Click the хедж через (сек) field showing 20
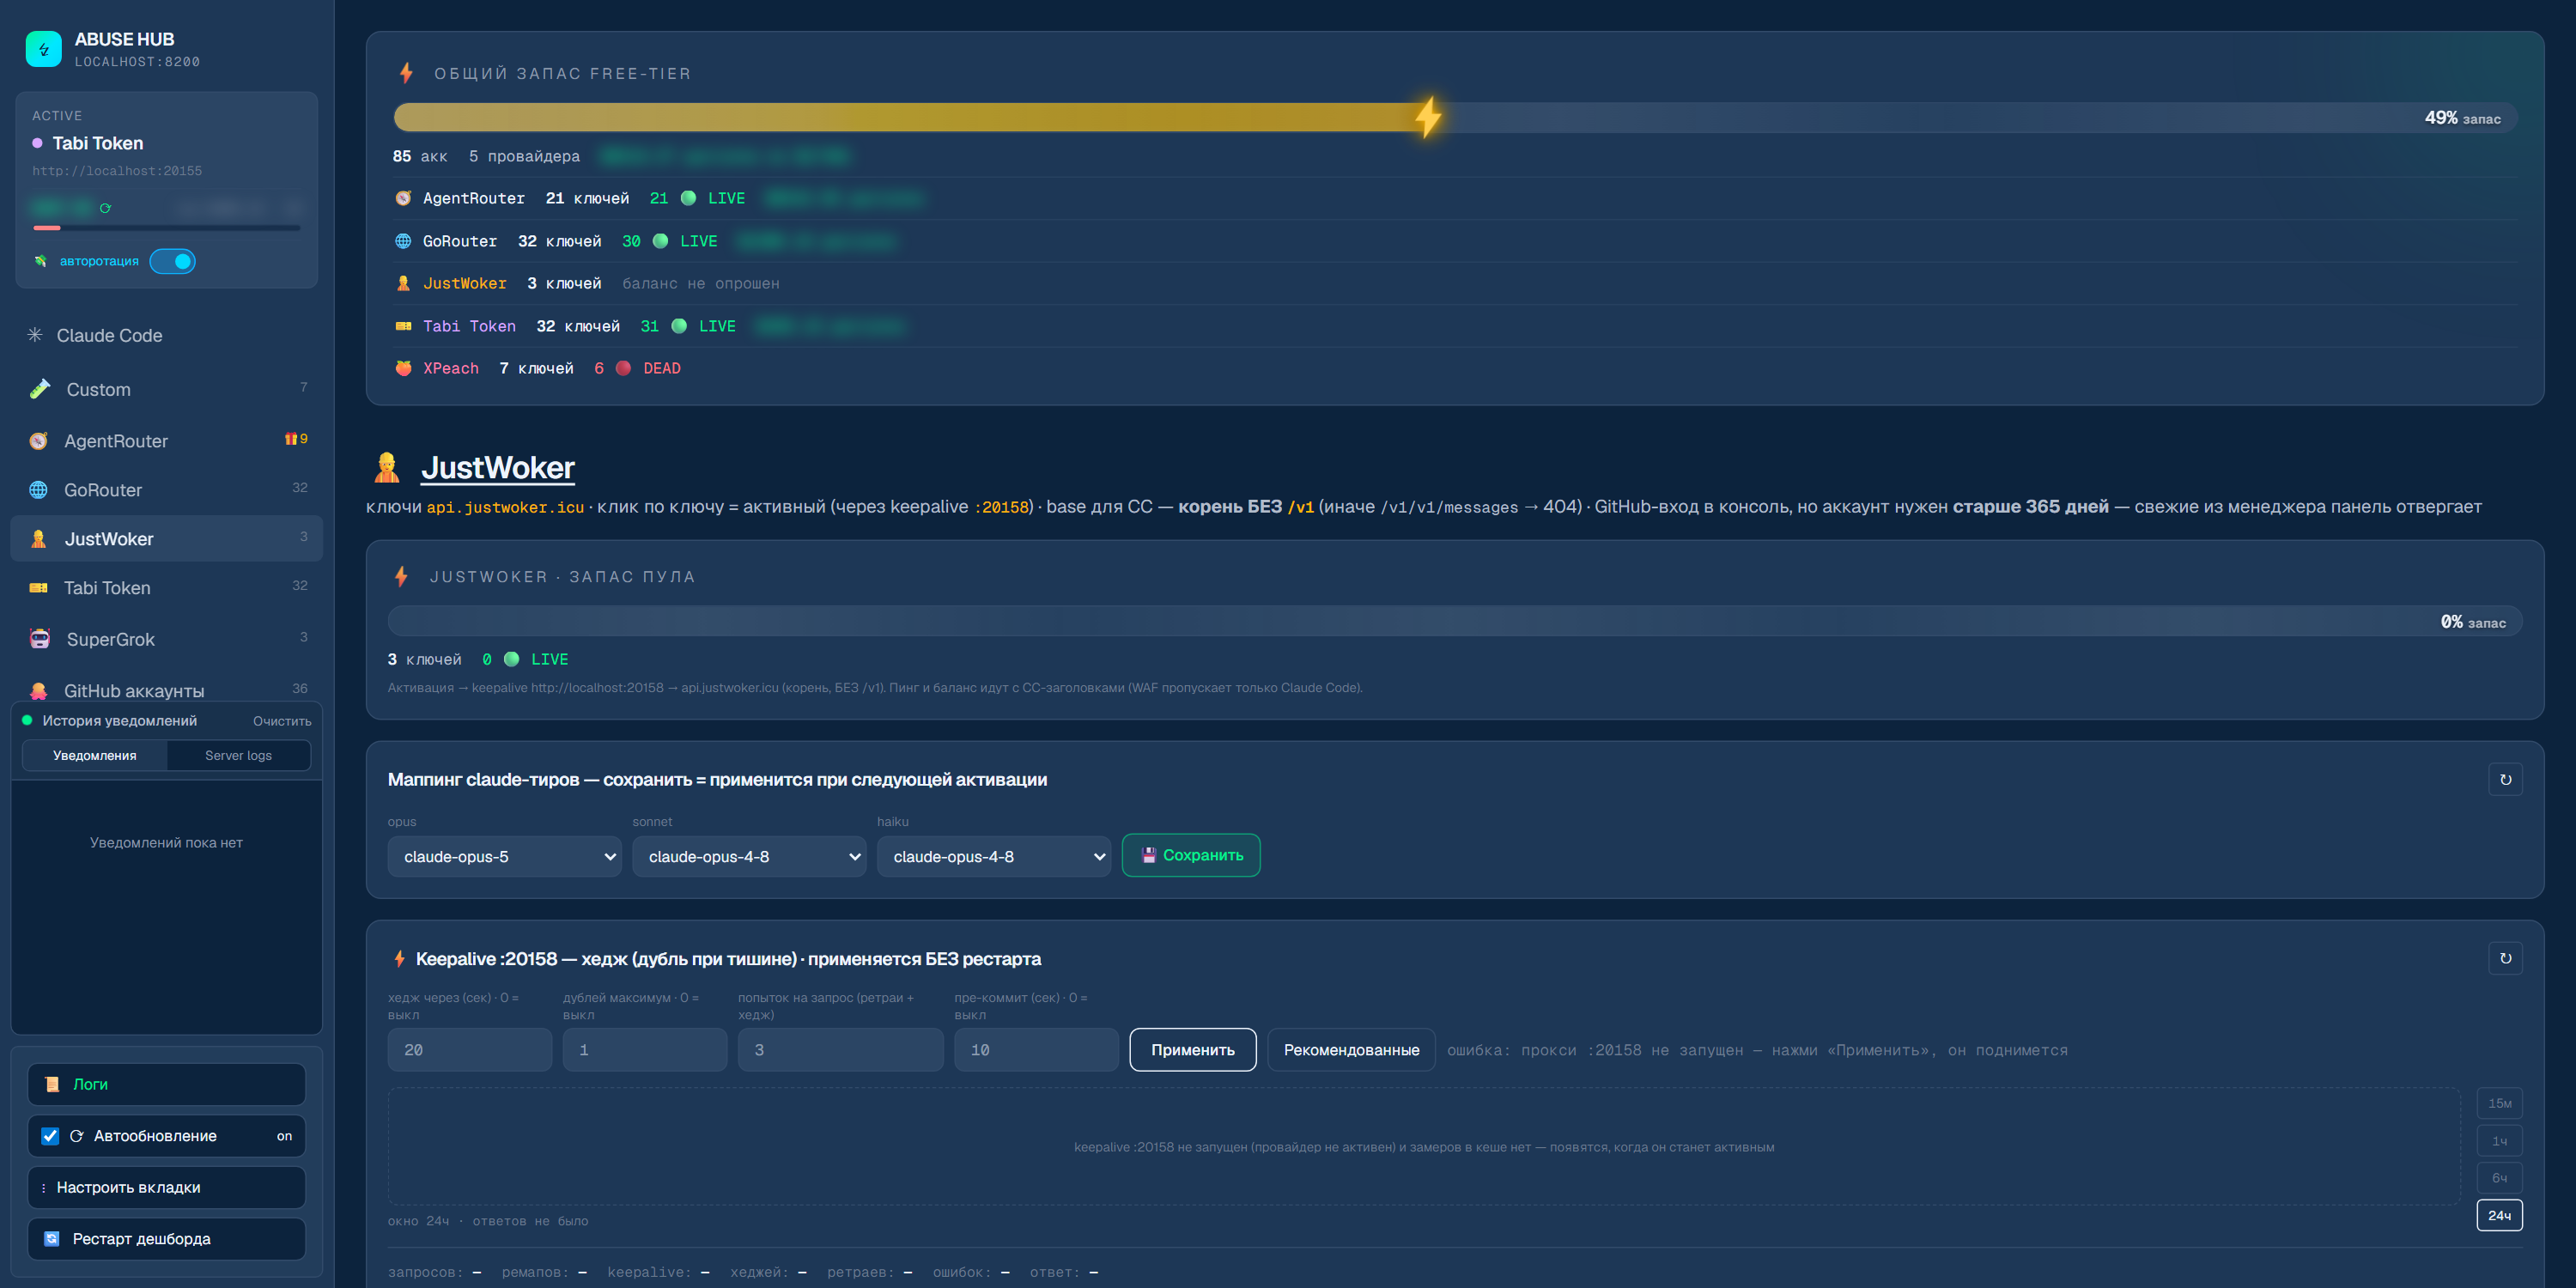The height and width of the screenshot is (1288, 2576). [469, 1050]
